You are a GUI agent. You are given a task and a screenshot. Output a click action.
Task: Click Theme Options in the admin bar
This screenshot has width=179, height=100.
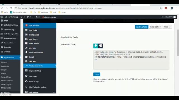pyautogui.click(x=49, y=17)
